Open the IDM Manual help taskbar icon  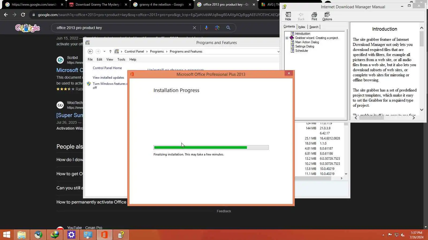[121, 235]
